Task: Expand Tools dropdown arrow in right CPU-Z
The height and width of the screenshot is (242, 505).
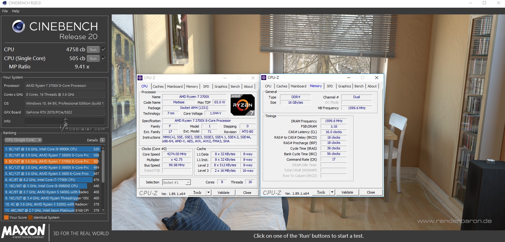Action: tap(332, 192)
